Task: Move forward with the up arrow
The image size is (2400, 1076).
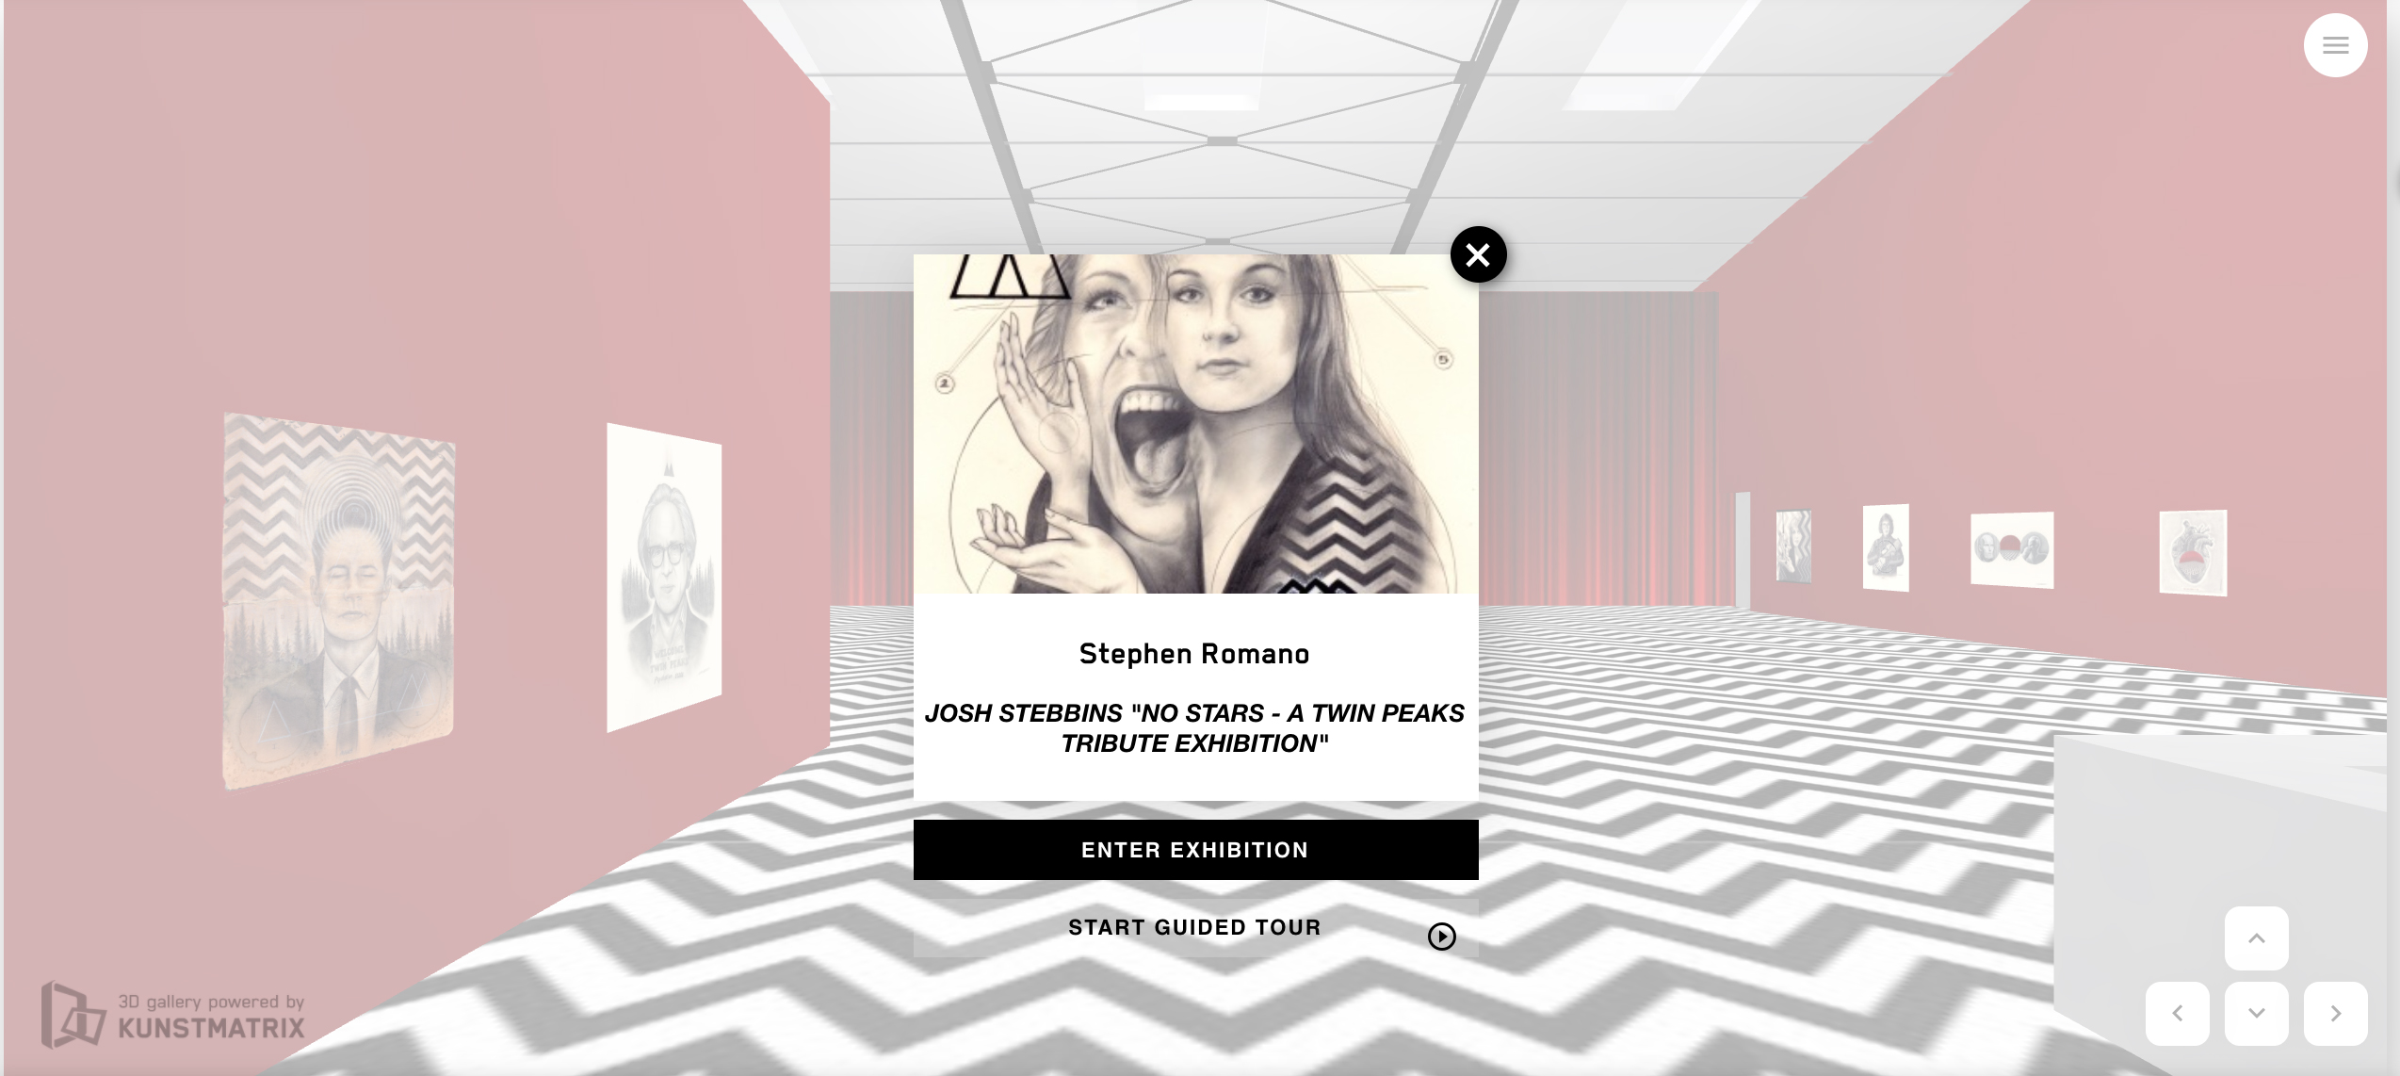Action: (2256, 938)
